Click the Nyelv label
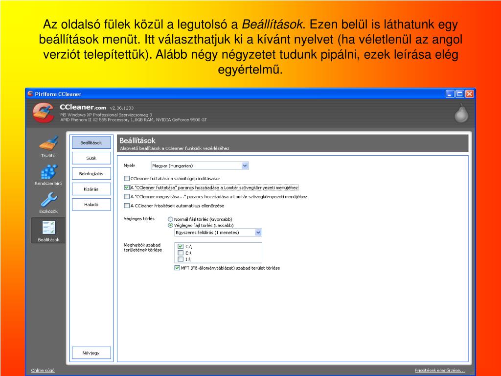Image resolution: width=501 pixels, height=376 pixels. (x=129, y=165)
